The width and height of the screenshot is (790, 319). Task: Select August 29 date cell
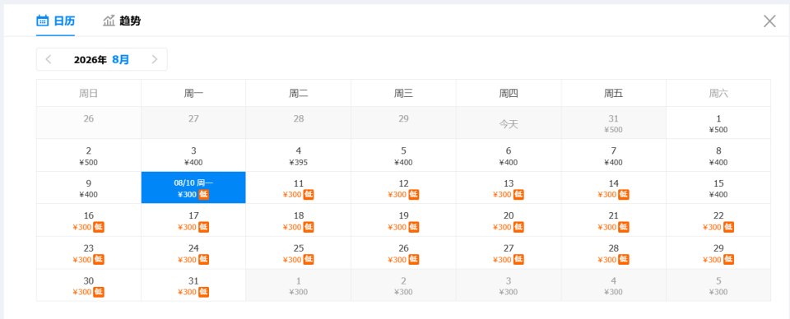pos(718,252)
